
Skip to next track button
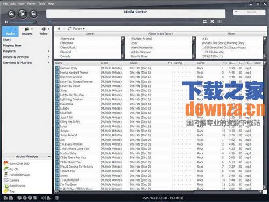[x=33, y=14]
